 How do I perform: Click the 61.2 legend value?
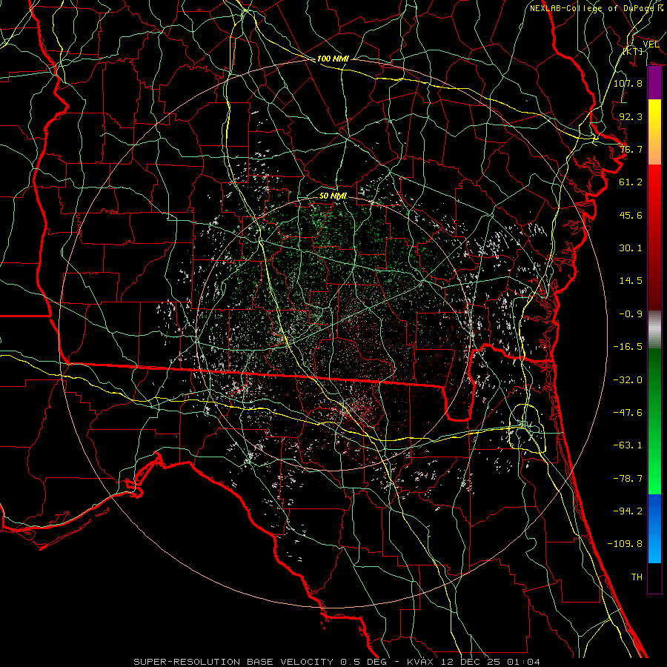pyautogui.click(x=631, y=182)
